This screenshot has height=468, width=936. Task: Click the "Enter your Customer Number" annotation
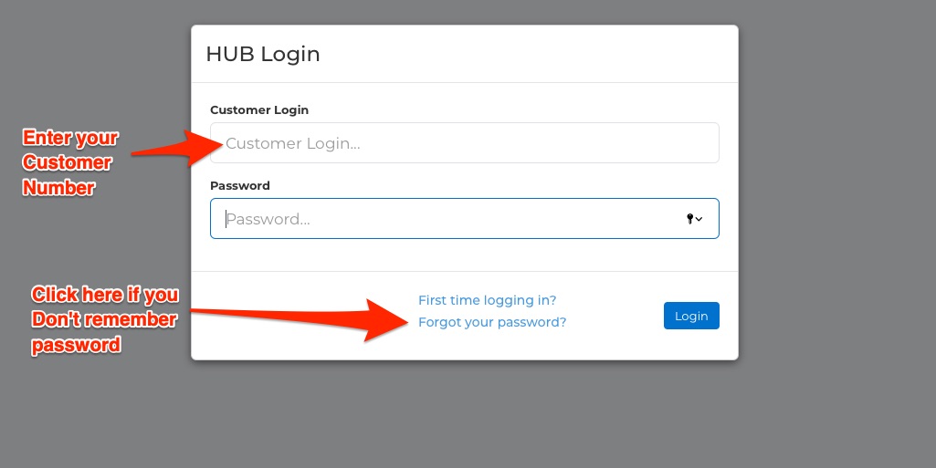70,163
